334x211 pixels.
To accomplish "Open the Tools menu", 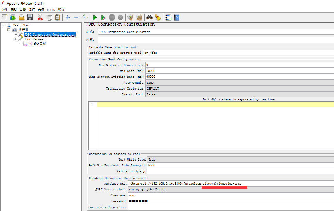I will [x=51, y=10].
